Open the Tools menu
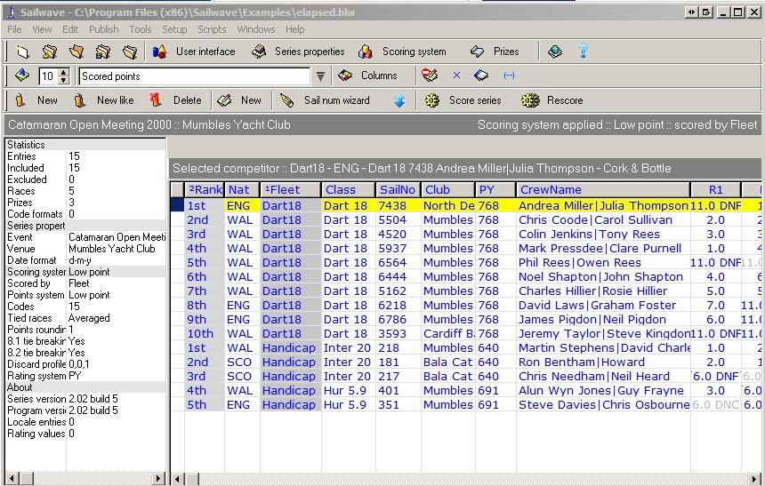The width and height of the screenshot is (765, 486). pyautogui.click(x=140, y=29)
